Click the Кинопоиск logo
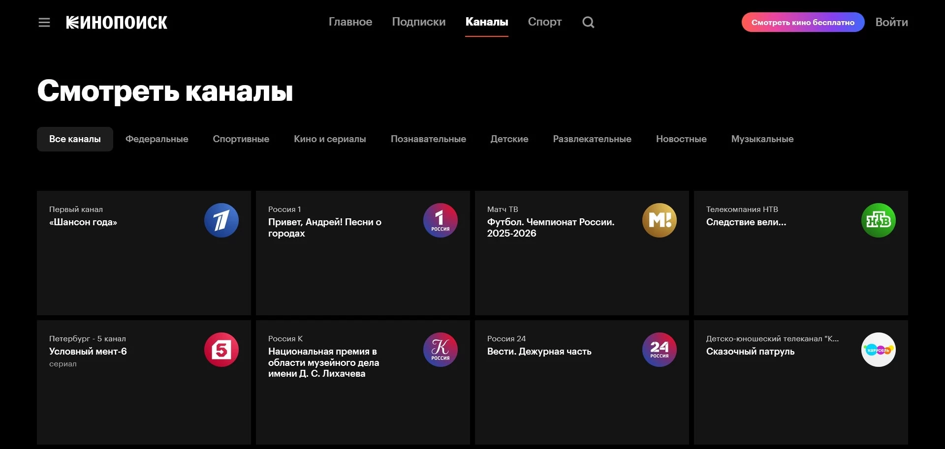The height and width of the screenshot is (449, 945). (116, 22)
